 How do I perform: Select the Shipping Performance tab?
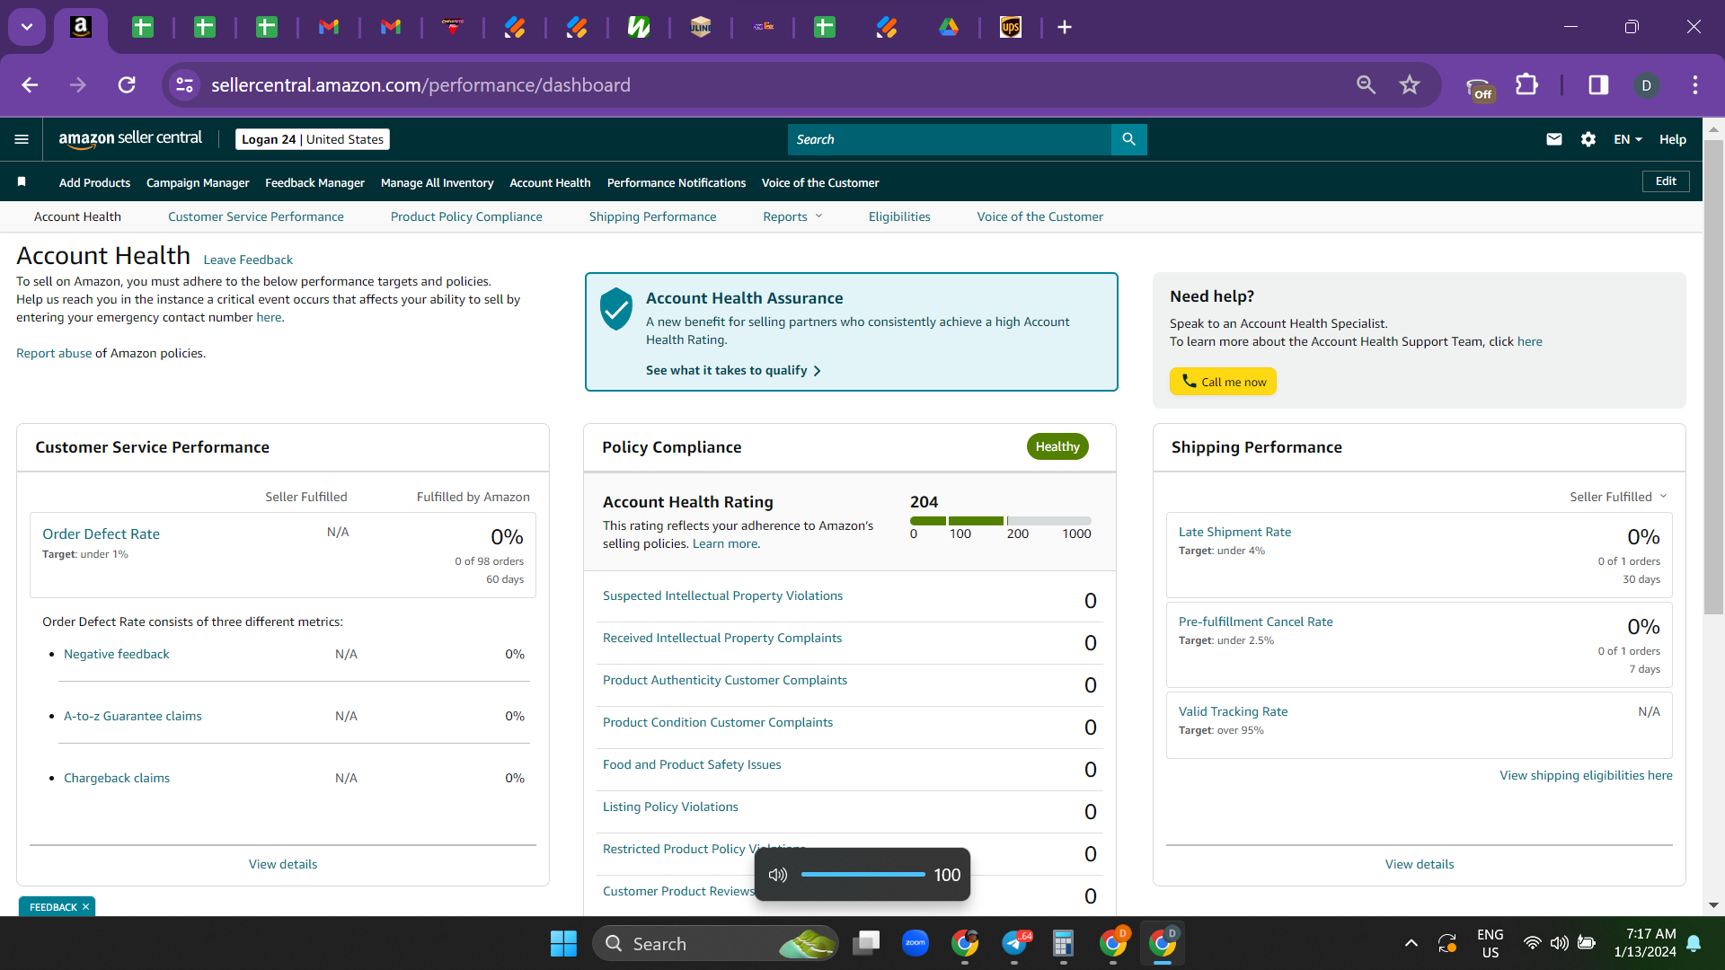tap(653, 216)
